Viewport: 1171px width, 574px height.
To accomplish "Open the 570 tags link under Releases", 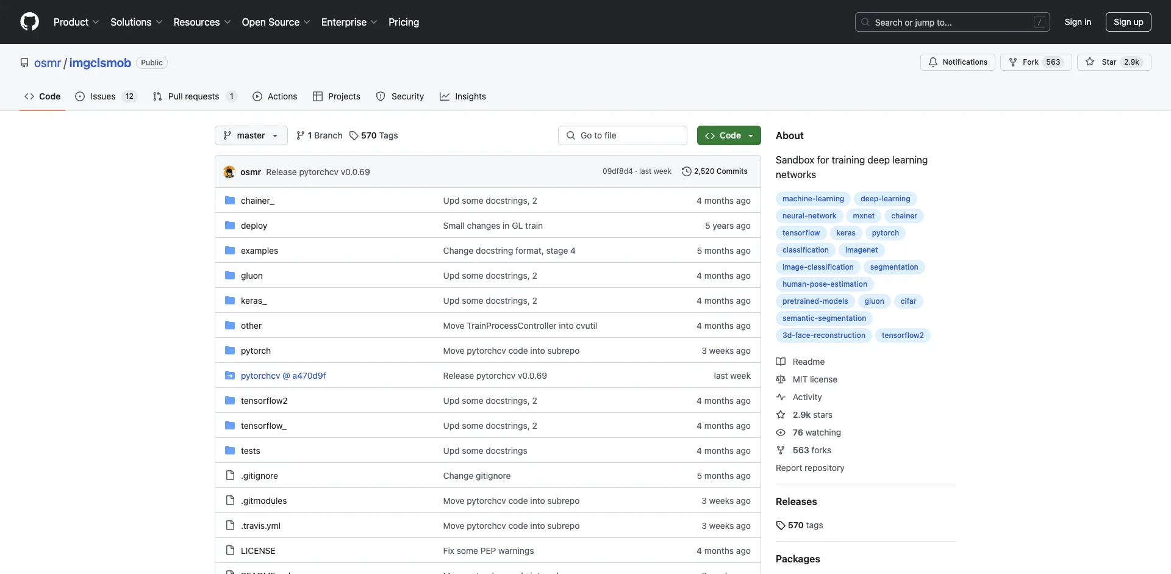I will 800,525.
